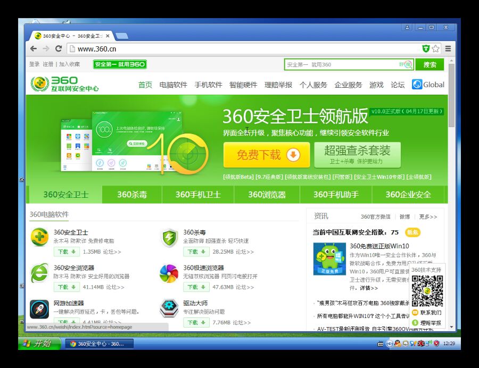The width and height of the screenshot is (479, 368).
Task: Click the 注册 link
Action: [x=48, y=64]
